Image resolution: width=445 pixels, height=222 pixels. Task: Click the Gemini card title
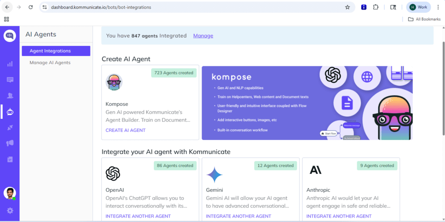coord(215,190)
